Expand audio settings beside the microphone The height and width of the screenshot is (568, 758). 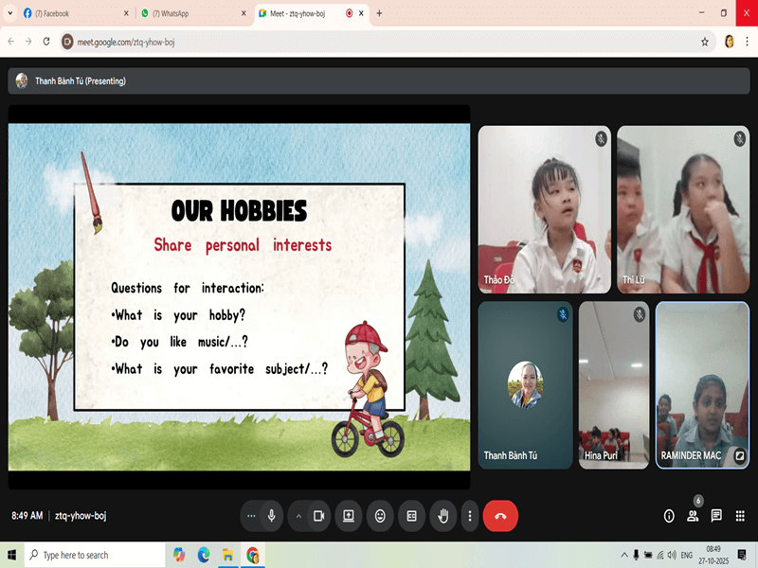[251, 516]
